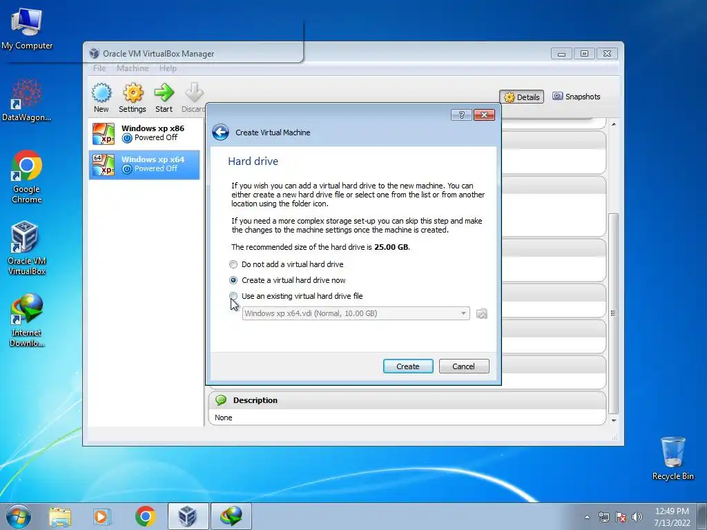707x530 pixels.
Task: Click the details pane scrollbar thumb
Action: click(x=614, y=313)
